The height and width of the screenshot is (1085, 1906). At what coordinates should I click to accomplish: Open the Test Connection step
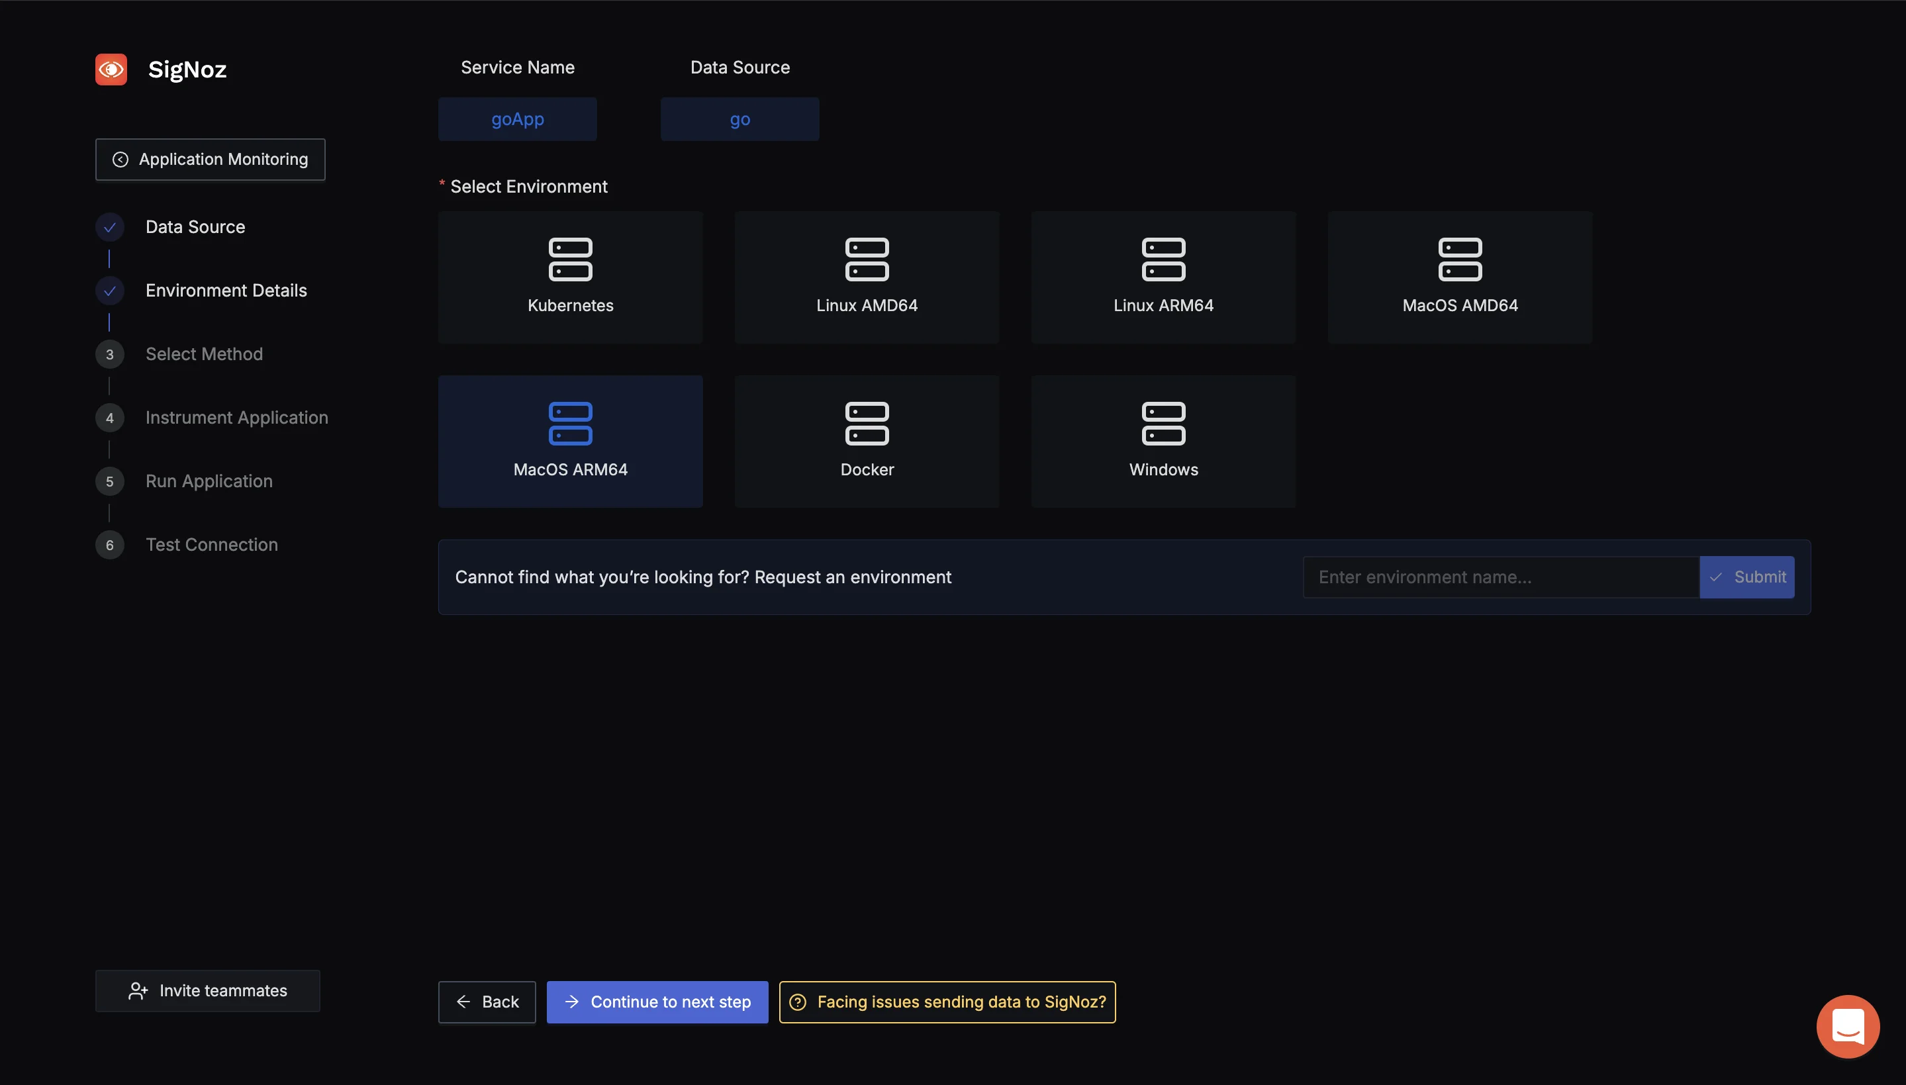pyautogui.click(x=212, y=545)
